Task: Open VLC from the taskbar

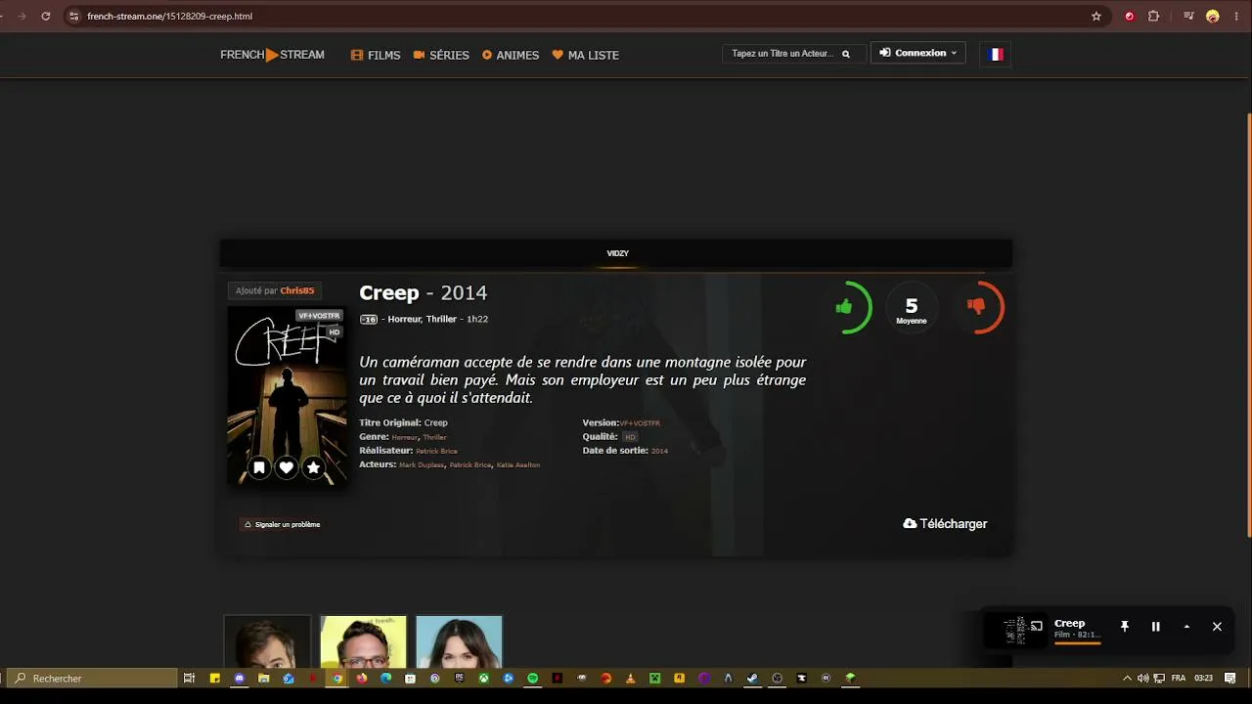Action: coord(630,678)
